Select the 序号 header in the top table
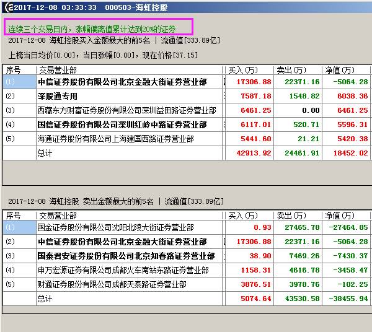The image size is (372, 332). [x=13, y=70]
